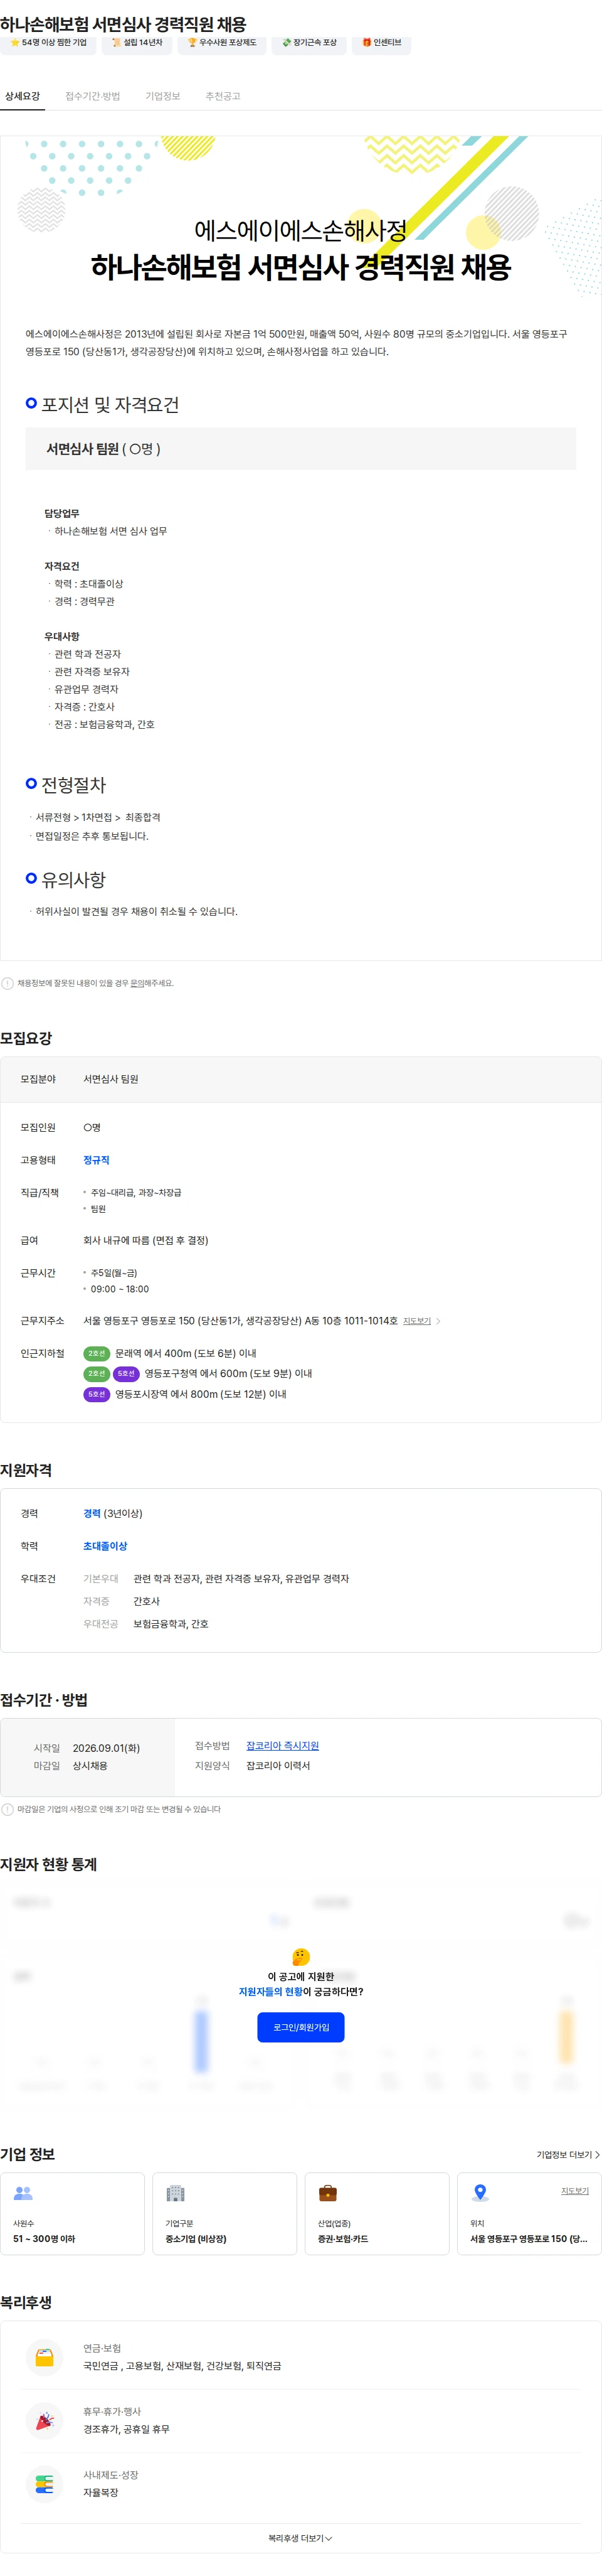Image resolution: width=602 pixels, height=2576 pixels.
Task: Open the 추천공고 tab
Action: pos(223,96)
